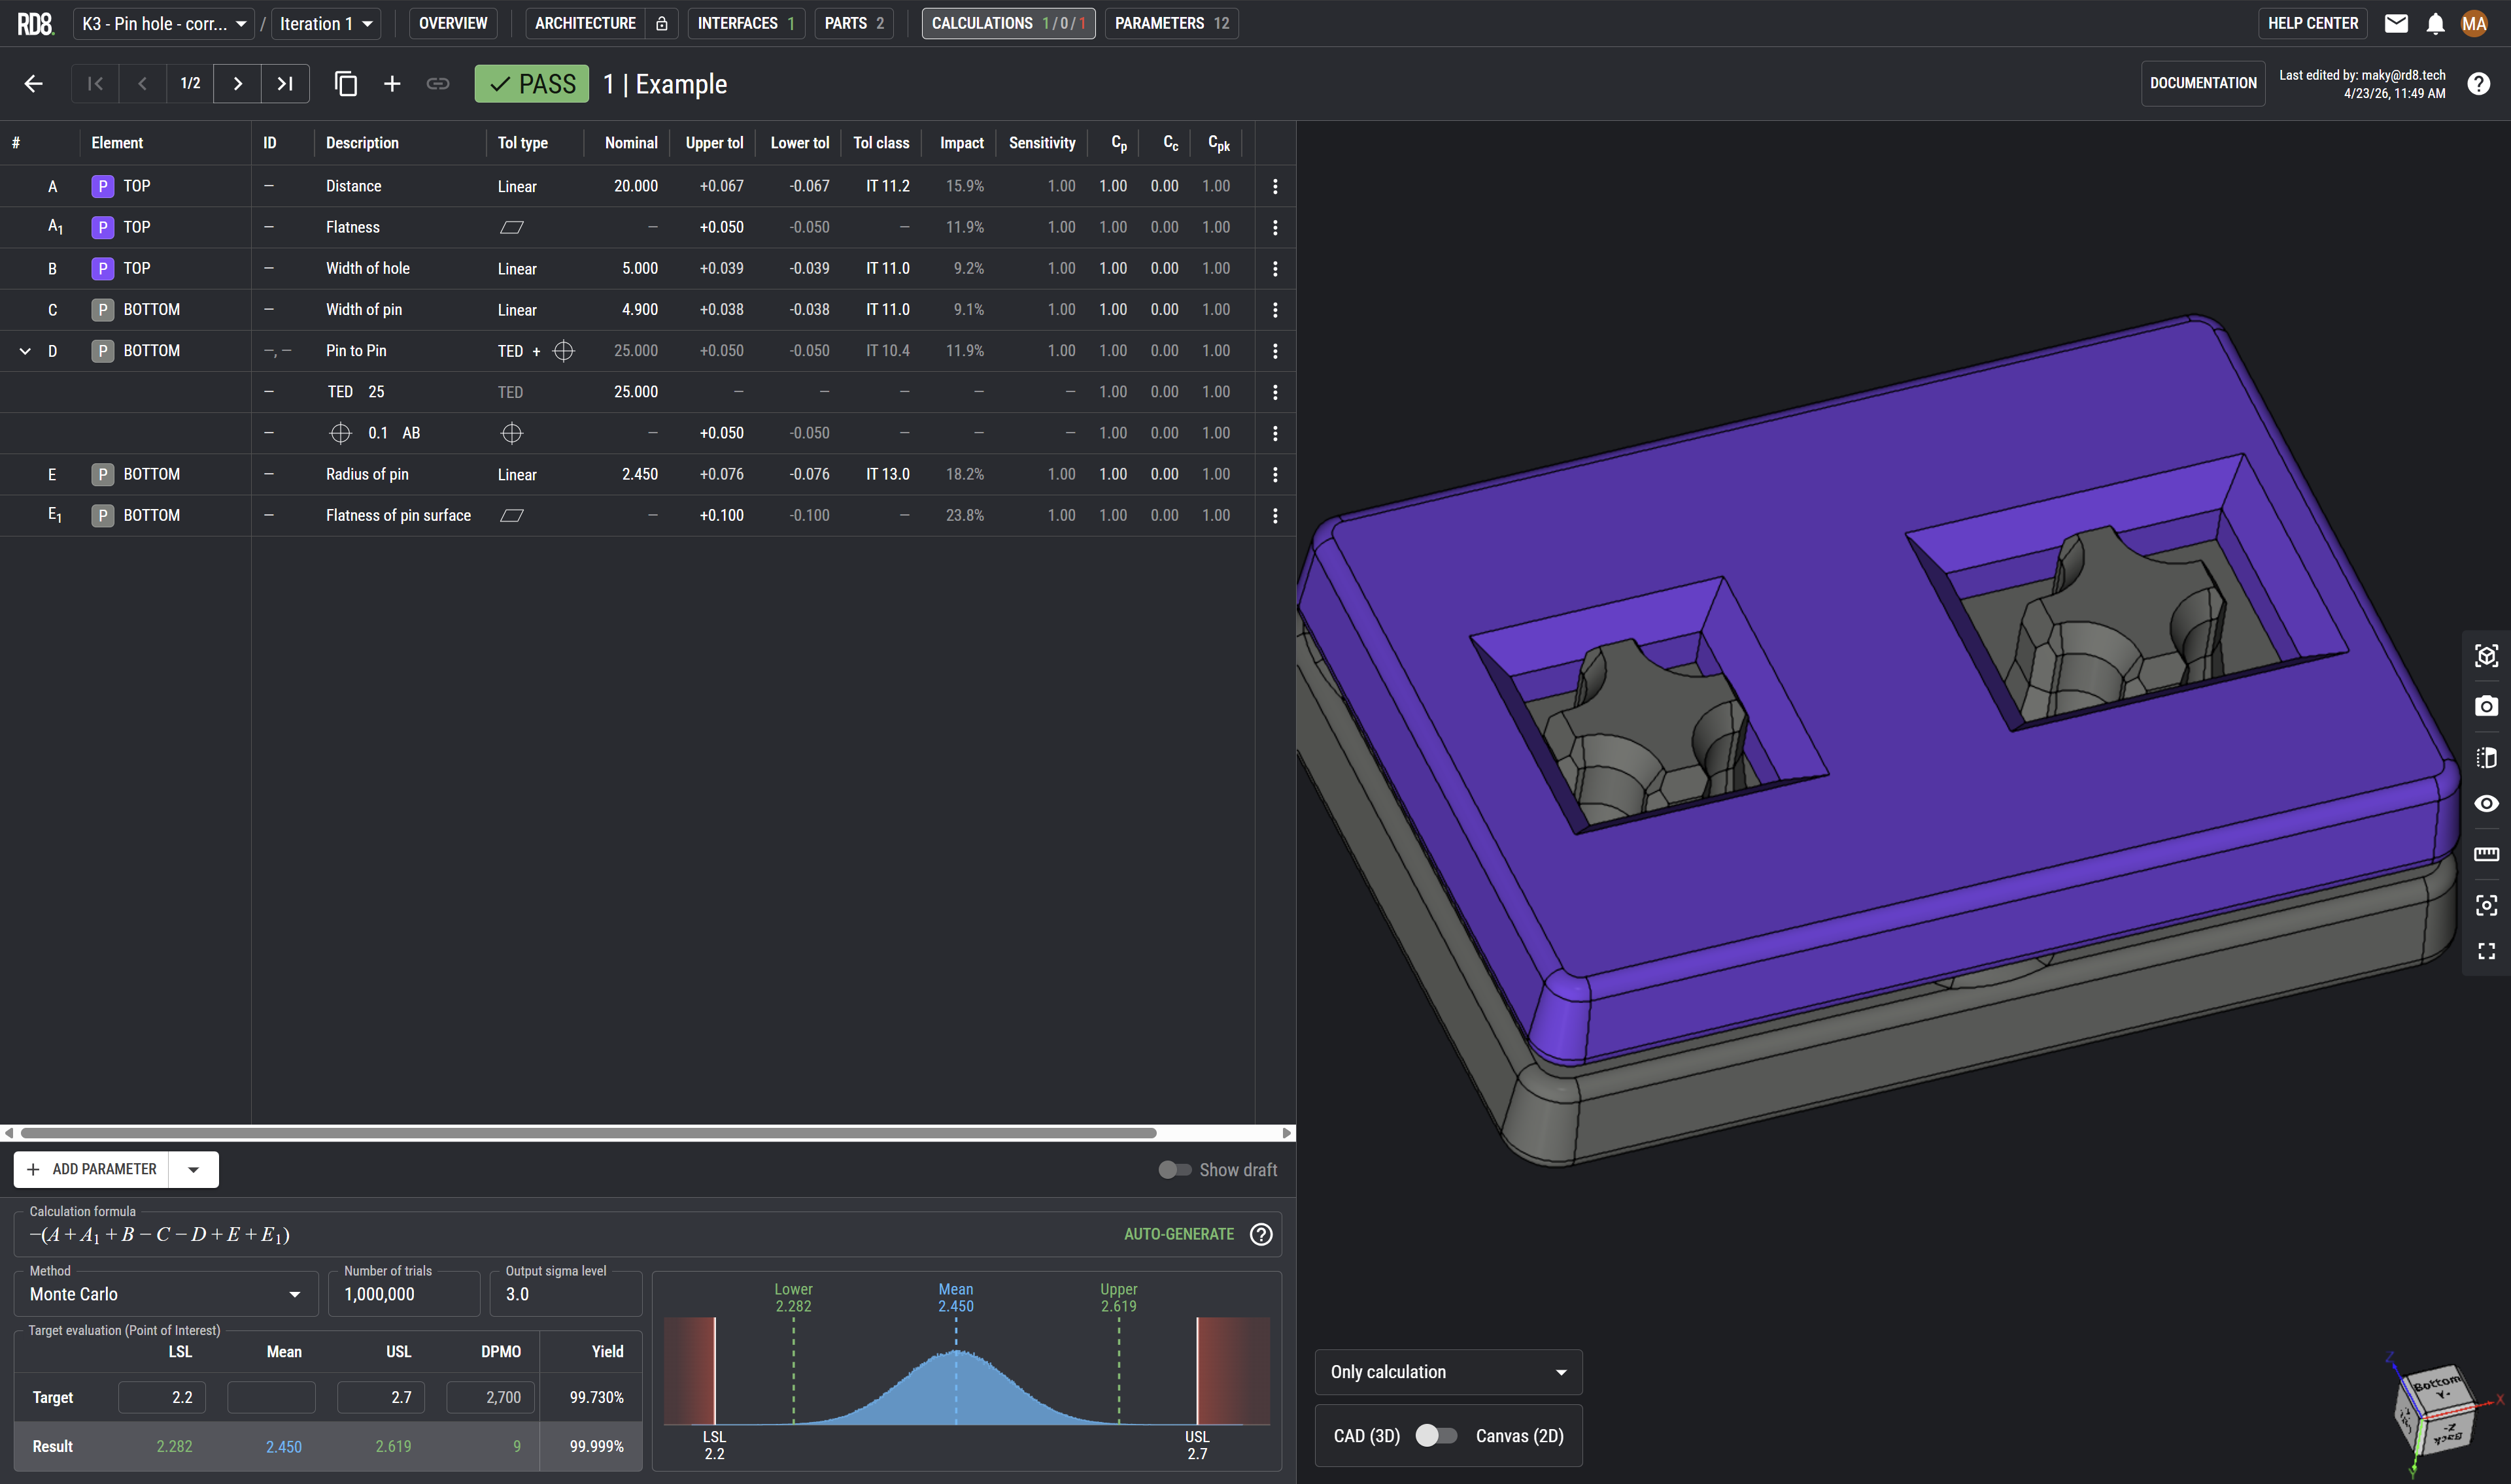Open more options for row A Distance
Screen dimensions: 2511x1484
[1274, 186]
